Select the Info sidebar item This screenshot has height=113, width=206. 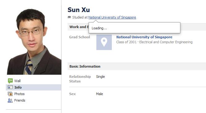pos(33,87)
